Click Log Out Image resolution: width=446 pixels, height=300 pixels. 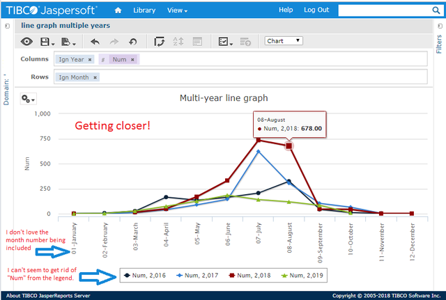click(316, 10)
